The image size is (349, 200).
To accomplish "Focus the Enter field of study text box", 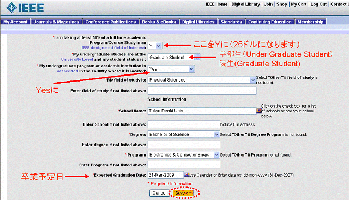I will tap(202, 91).
